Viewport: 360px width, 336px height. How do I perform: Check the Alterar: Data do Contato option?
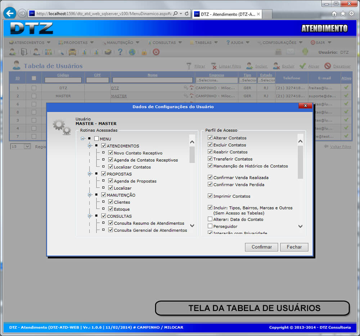pyautogui.click(x=210, y=219)
